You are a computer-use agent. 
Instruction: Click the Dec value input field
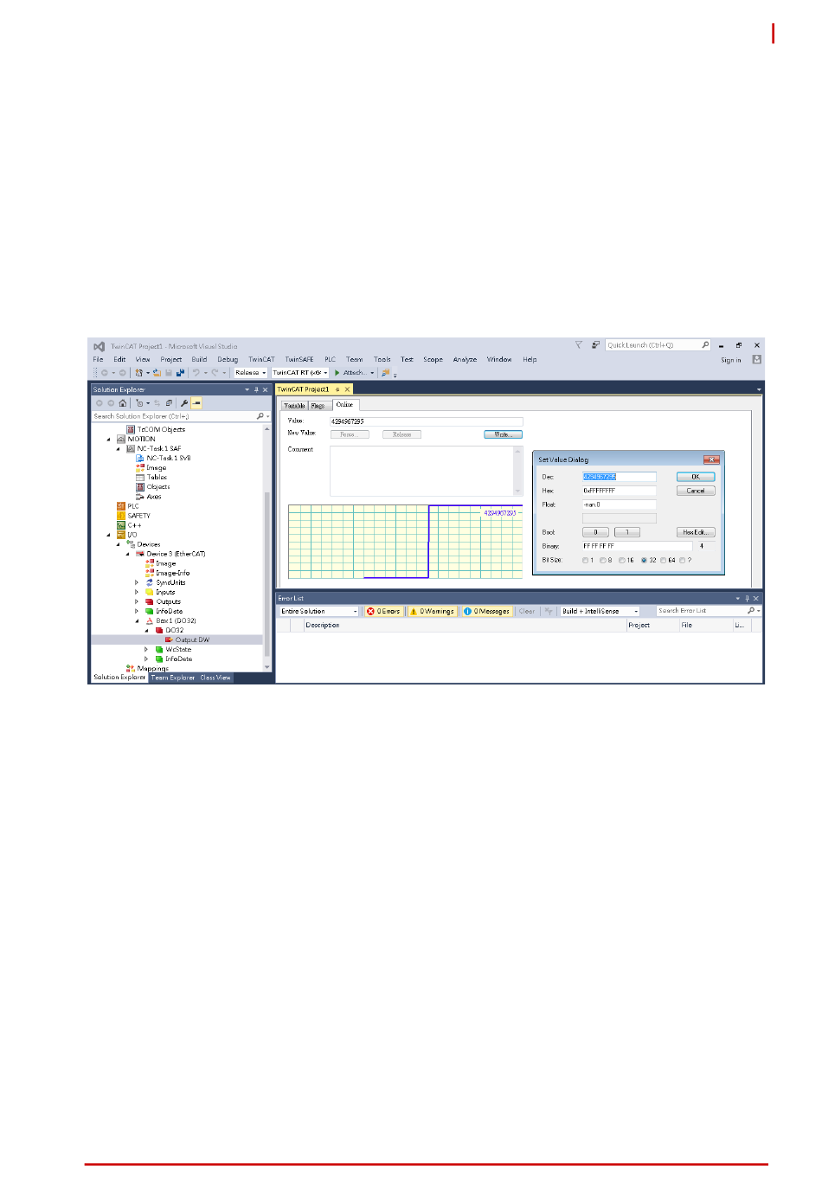coord(619,477)
